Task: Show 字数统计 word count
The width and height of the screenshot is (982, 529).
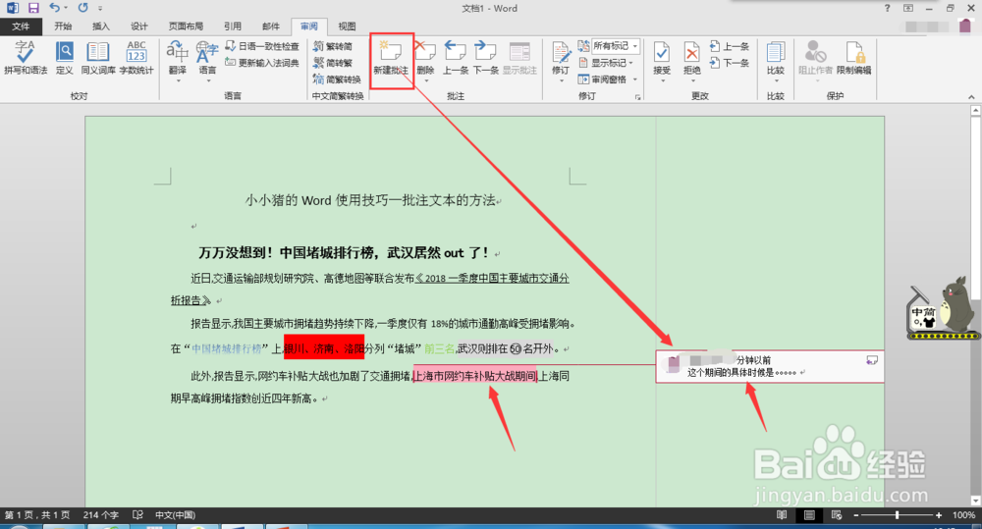Action: [x=136, y=58]
